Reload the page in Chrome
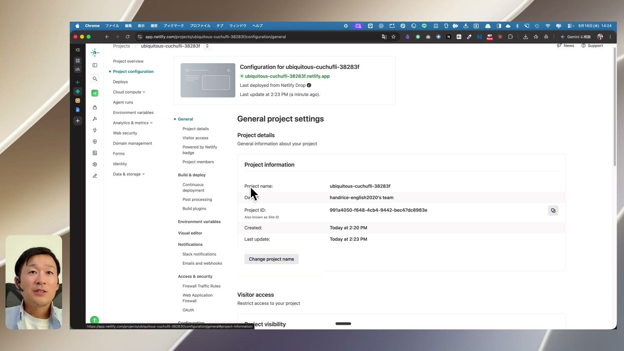The width and height of the screenshot is (624, 351). click(x=128, y=37)
